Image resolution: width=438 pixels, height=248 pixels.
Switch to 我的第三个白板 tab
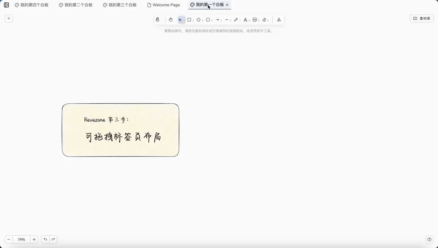[120, 5]
